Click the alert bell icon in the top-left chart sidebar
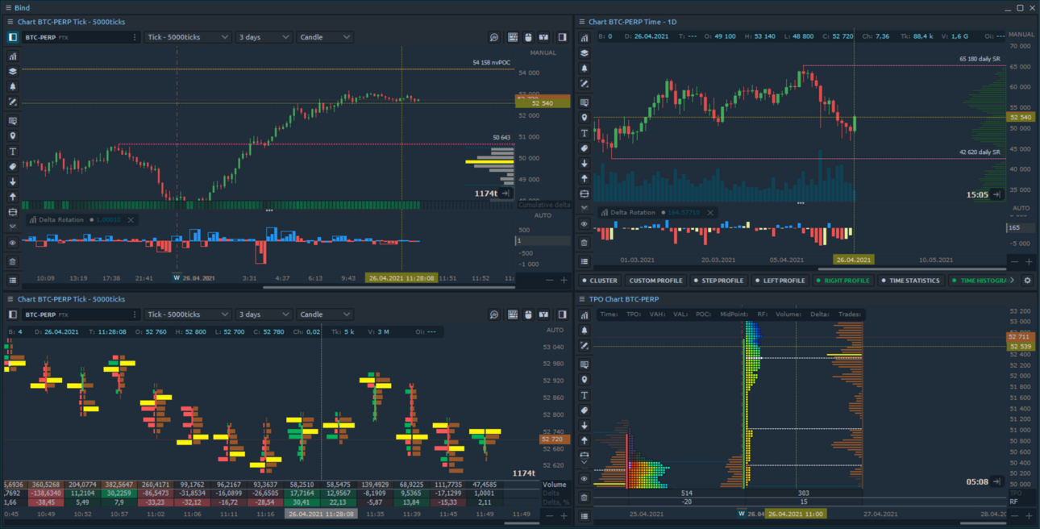Image resolution: width=1040 pixels, height=529 pixels. [13, 86]
